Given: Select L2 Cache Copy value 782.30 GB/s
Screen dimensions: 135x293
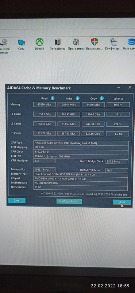Looking at the screenshot, I should pos(93,124).
